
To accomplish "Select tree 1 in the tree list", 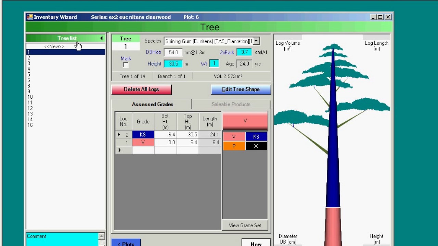I will [66, 52].
